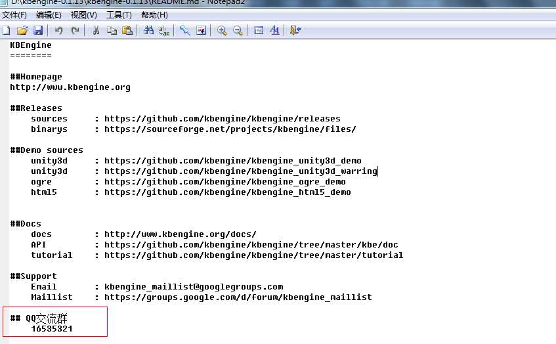Click the Open file folder icon
Screen dimensions: 556x344
click(x=22, y=30)
